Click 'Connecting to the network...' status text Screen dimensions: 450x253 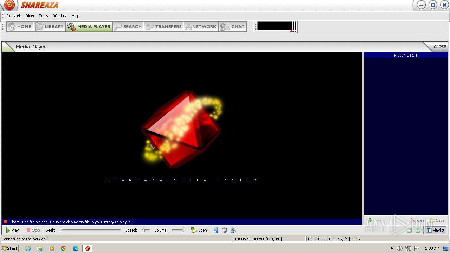(x=26, y=239)
